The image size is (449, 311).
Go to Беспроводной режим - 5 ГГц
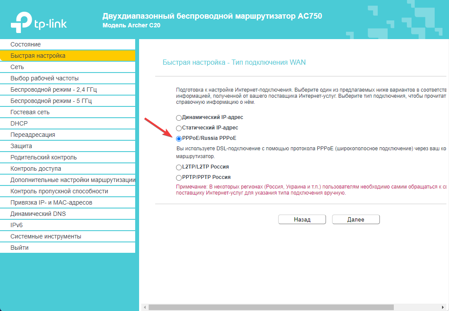click(51, 101)
